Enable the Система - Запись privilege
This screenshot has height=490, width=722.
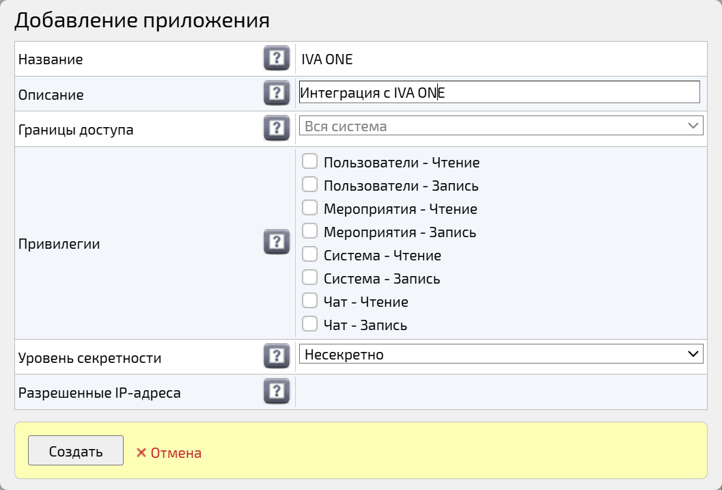(309, 277)
